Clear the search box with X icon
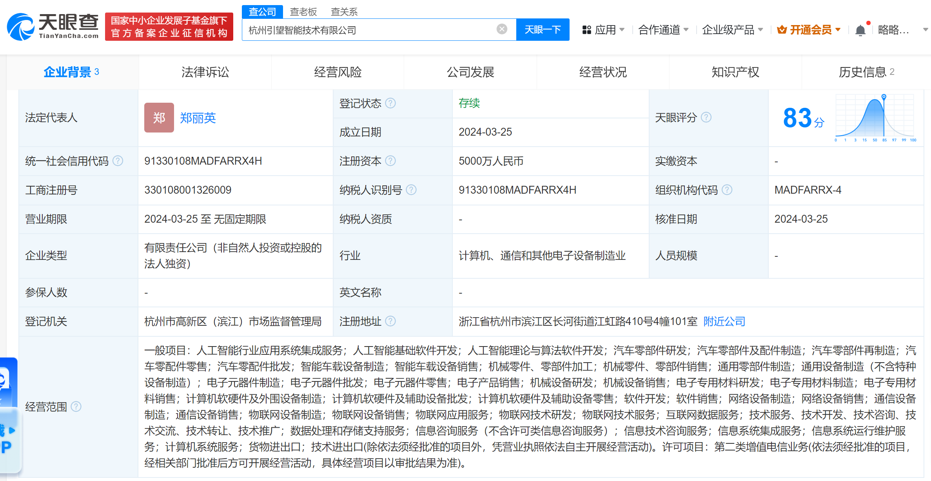 [502, 29]
